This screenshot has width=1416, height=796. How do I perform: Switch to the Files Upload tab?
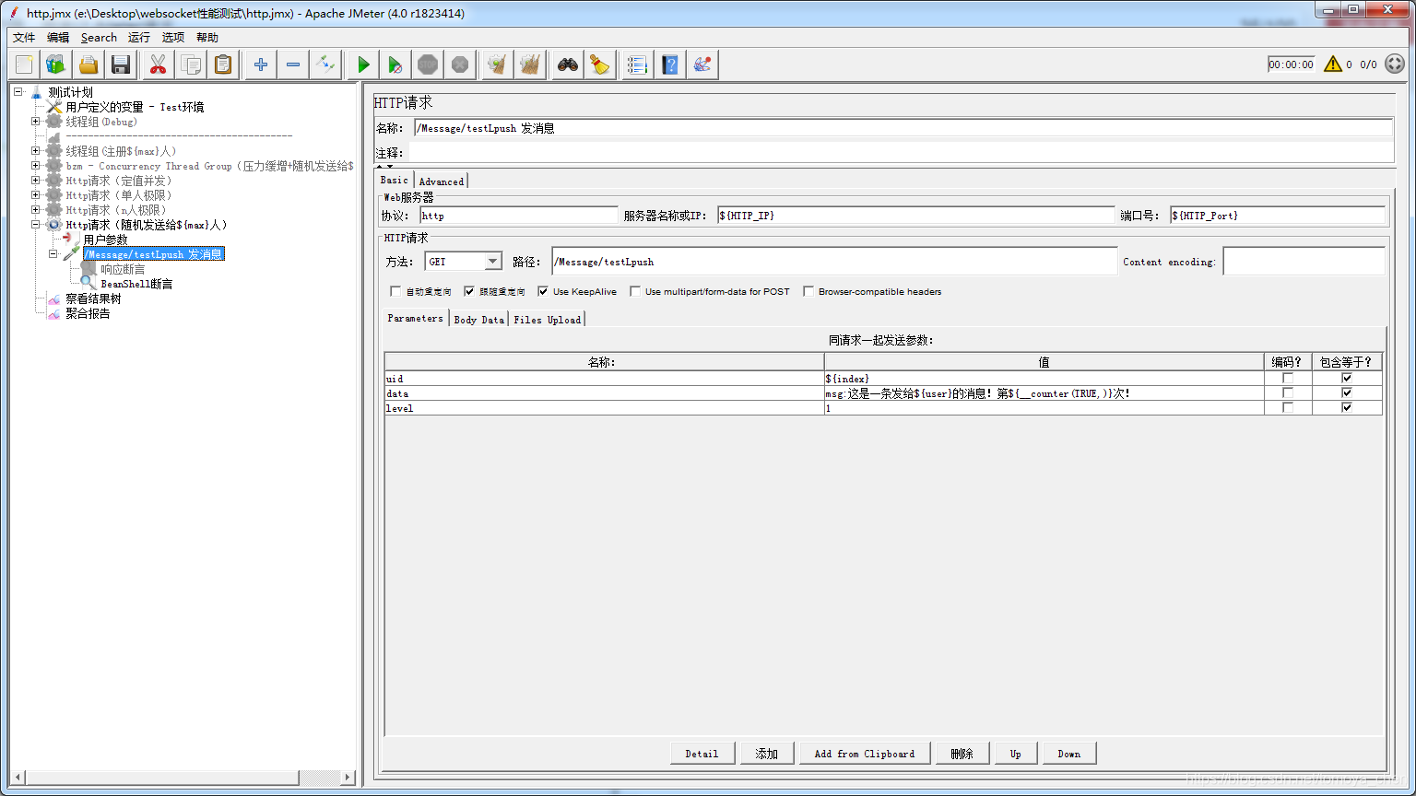[548, 319]
